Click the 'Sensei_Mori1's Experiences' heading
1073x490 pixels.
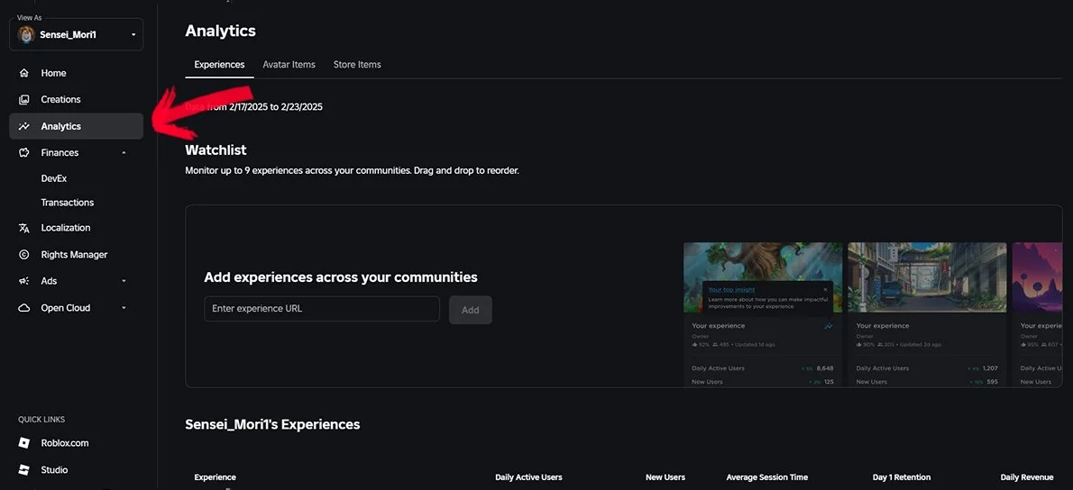pos(272,424)
